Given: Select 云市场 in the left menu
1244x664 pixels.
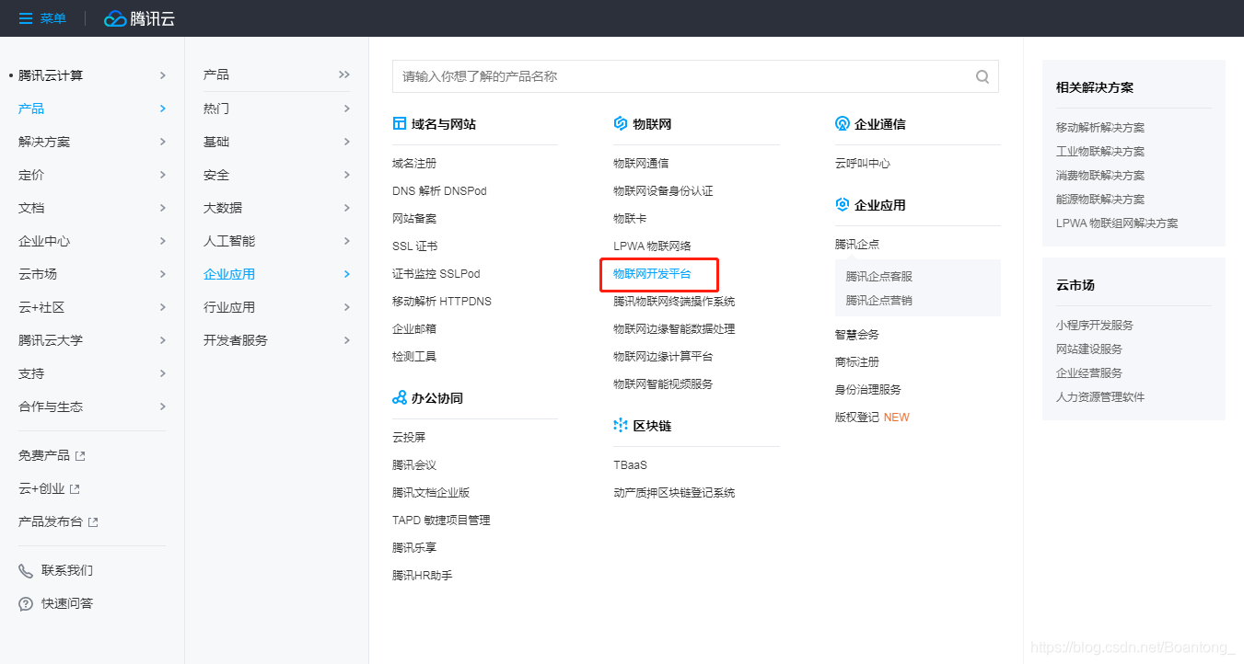Looking at the screenshot, I should (38, 274).
